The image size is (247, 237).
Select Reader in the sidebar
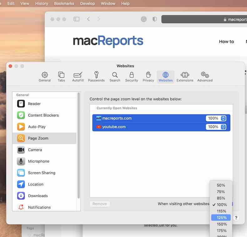pos(44,104)
